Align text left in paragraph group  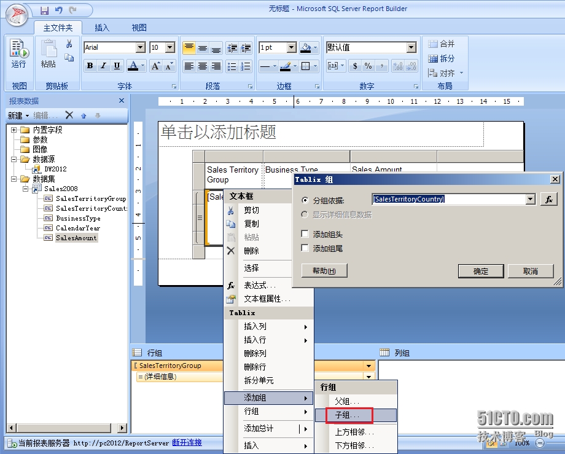pos(189,66)
